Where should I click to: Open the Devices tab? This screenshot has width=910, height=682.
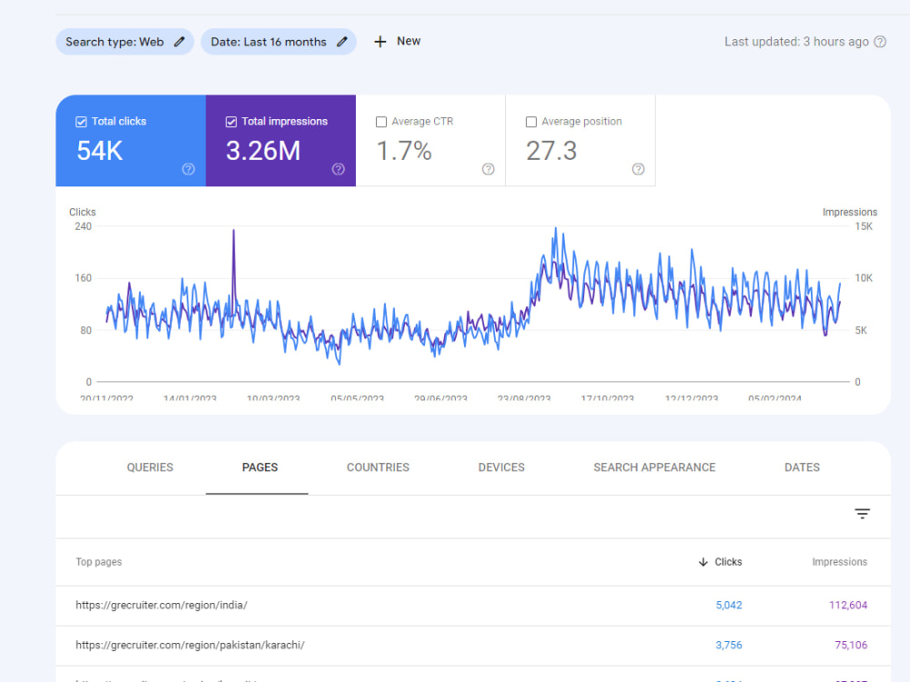tap(501, 467)
